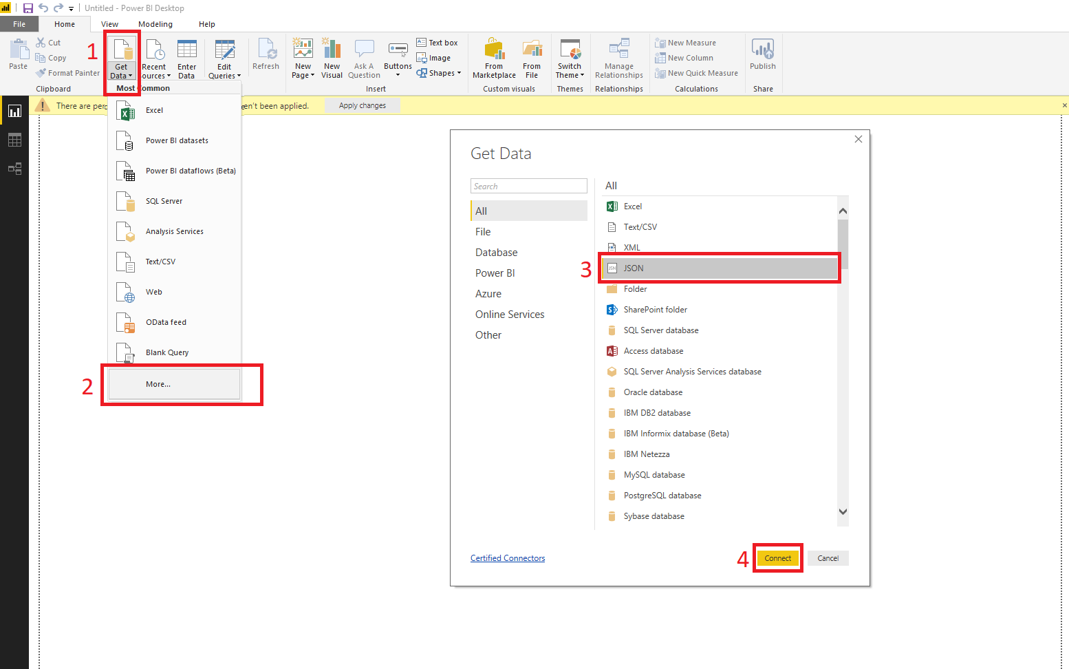Click New Quick Measure

(x=696, y=73)
